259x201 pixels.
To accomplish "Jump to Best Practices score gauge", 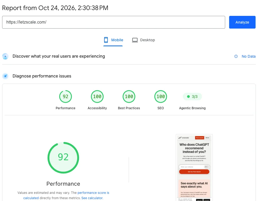I will click(129, 97).
